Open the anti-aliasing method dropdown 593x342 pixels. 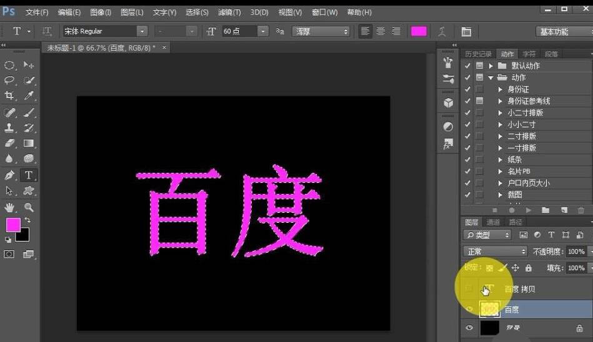(x=321, y=31)
